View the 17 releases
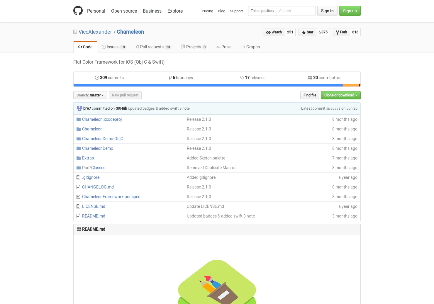Image resolution: width=434 pixels, height=304 pixels. 252,78
